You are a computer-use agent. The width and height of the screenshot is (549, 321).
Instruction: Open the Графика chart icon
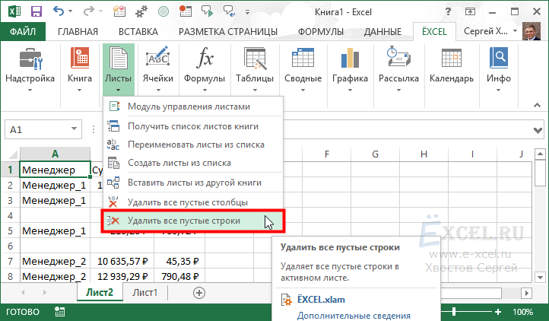coord(350,58)
